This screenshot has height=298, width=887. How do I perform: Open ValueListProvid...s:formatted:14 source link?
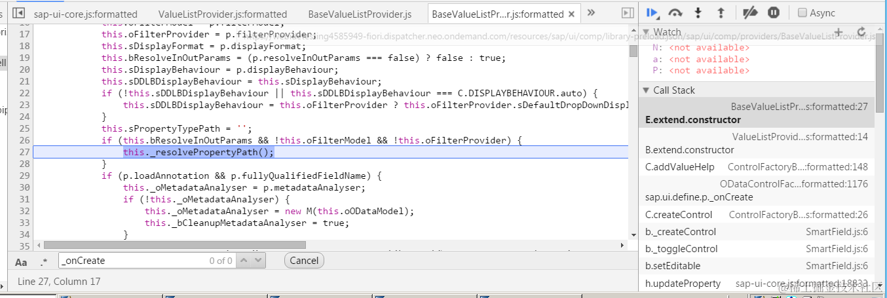pos(800,136)
